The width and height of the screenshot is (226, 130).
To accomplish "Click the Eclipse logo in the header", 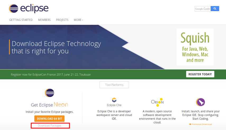I will tap(29, 8).
